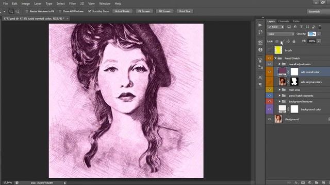Click Add layer mask icon
The image size is (330, 185).
click(x=303, y=183)
